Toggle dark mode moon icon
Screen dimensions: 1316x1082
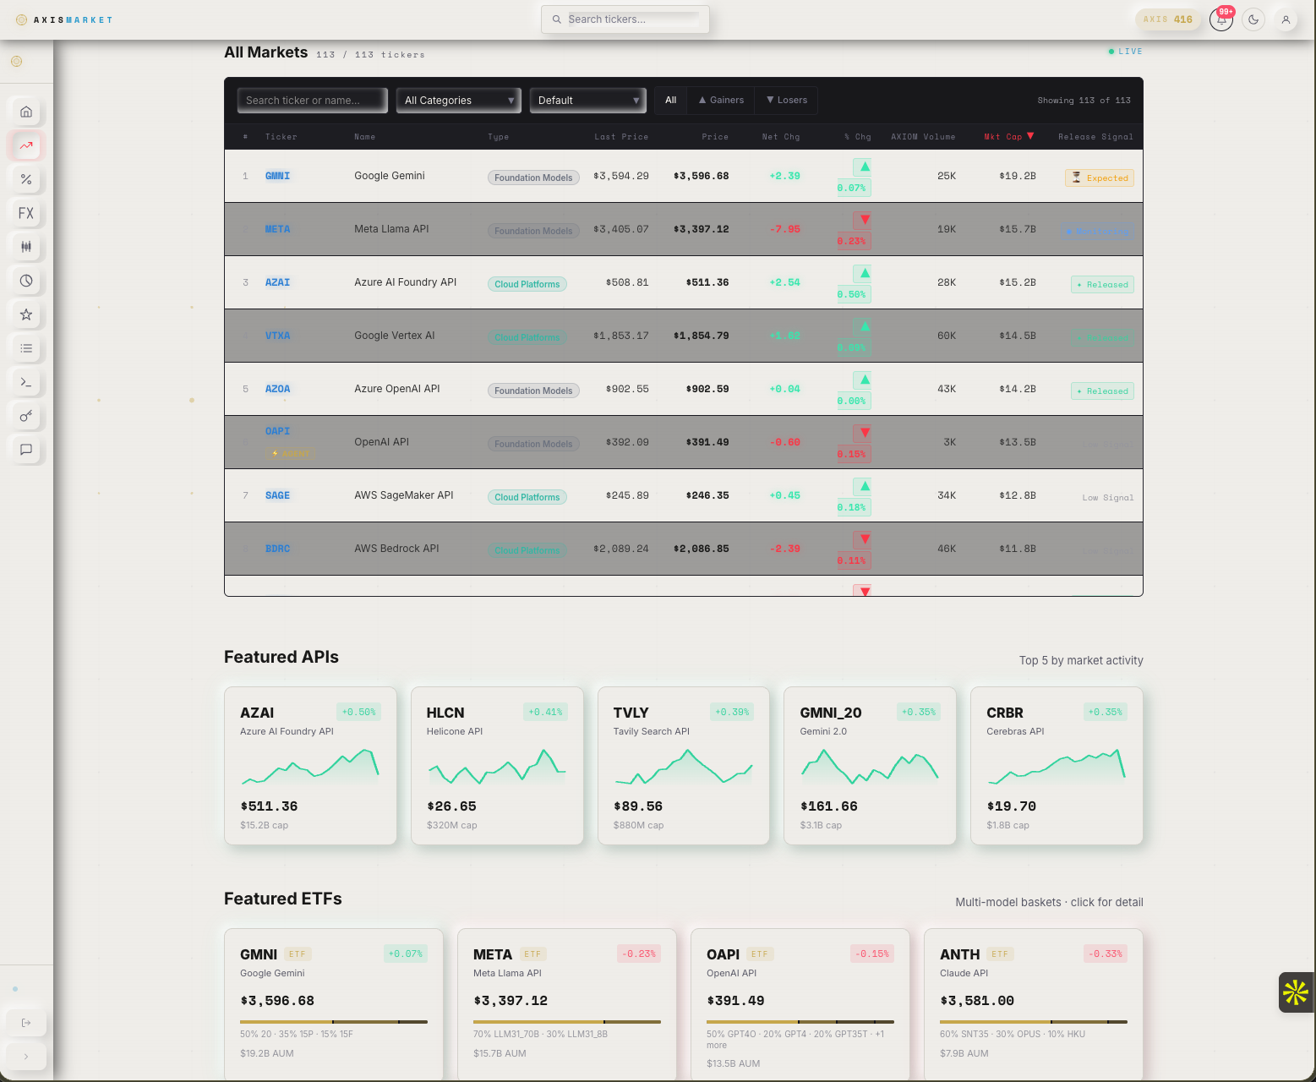pos(1253,19)
